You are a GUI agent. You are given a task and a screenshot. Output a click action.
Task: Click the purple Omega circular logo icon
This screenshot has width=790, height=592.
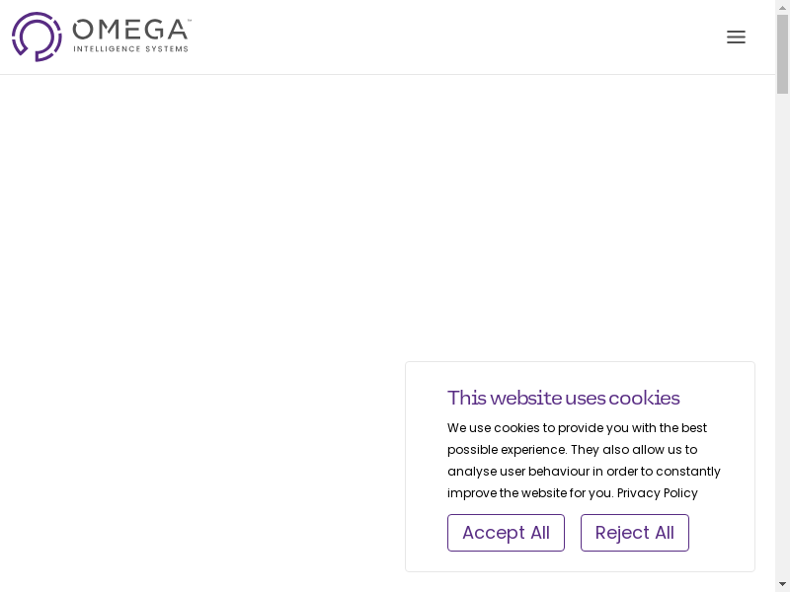coord(37,37)
